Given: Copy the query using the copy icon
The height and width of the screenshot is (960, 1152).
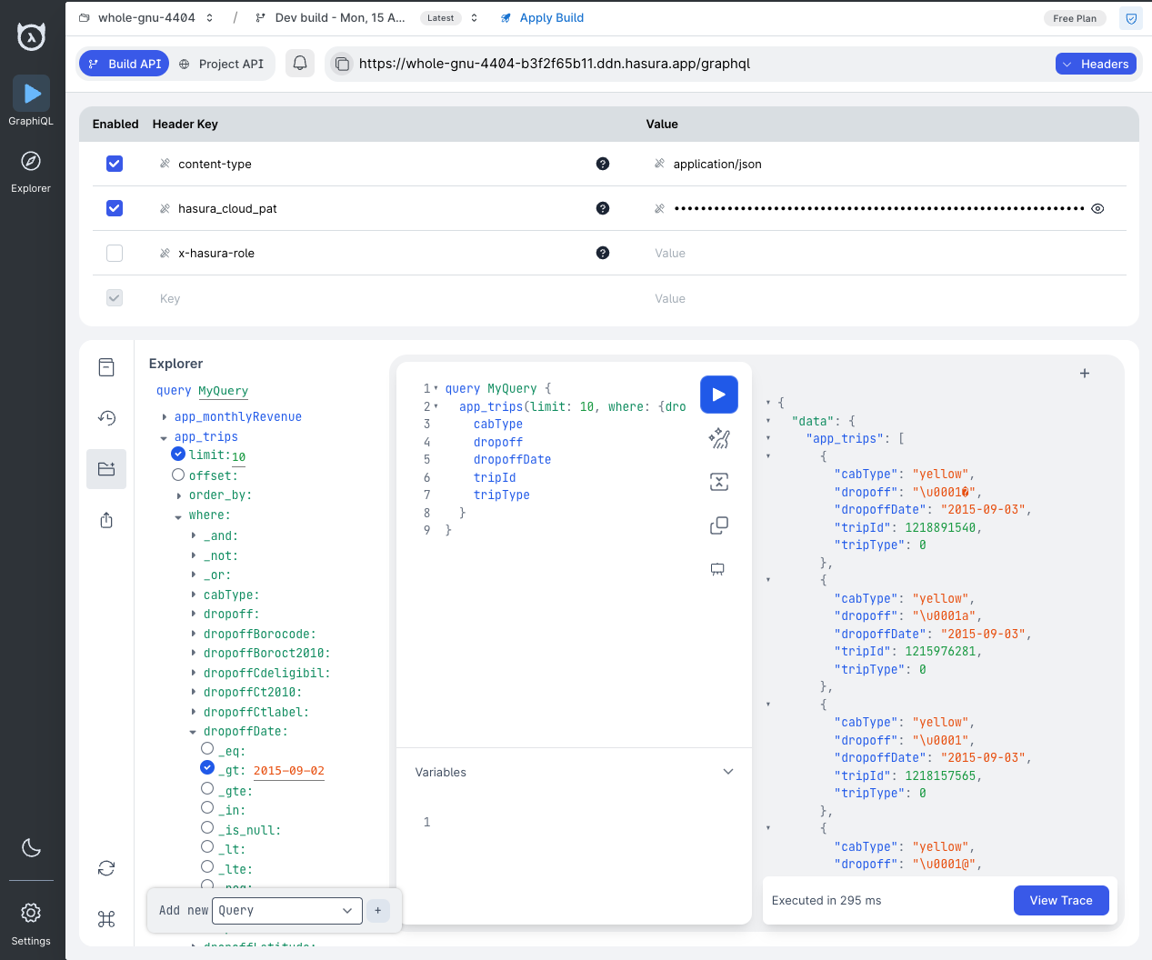Looking at the screenshot, I should 719,525.
